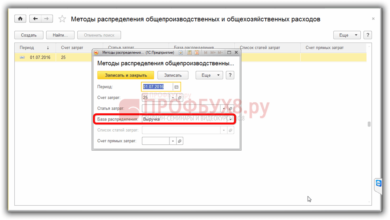Screen dimensions: 390x220
Task: Expand the Счет затрат dropdown arrow
Action: pos(173,98)
